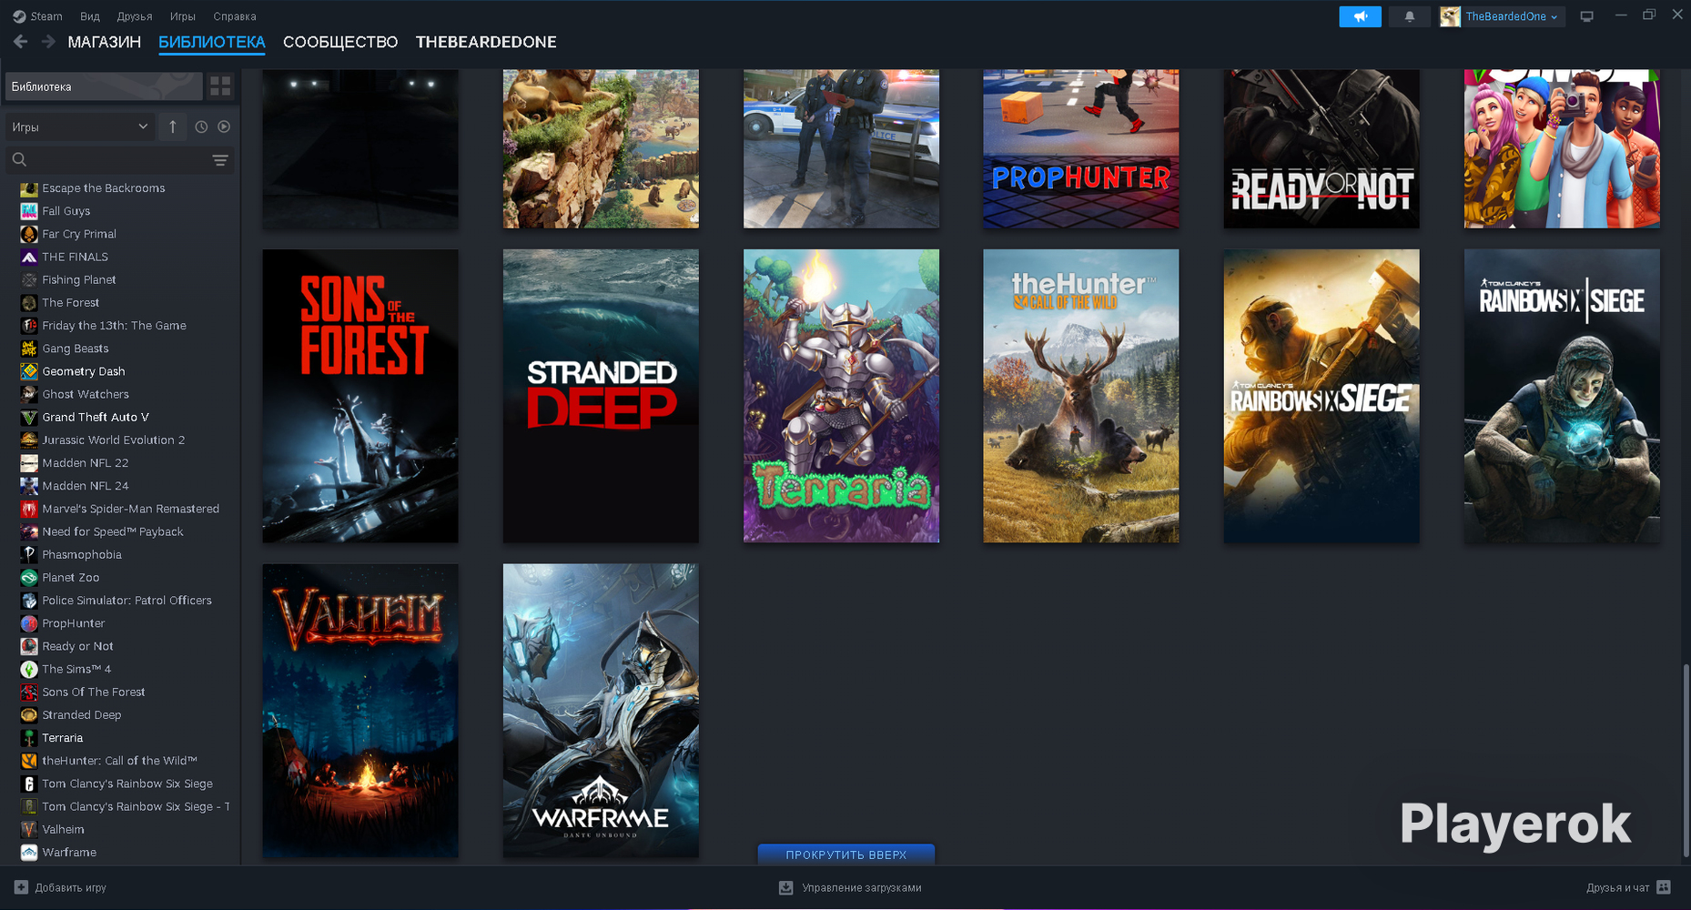Image resolution: width=1691 pixels, height=910 pixels.
Task: Switch library to grid collections view
Action: click(x=220, y=86)
